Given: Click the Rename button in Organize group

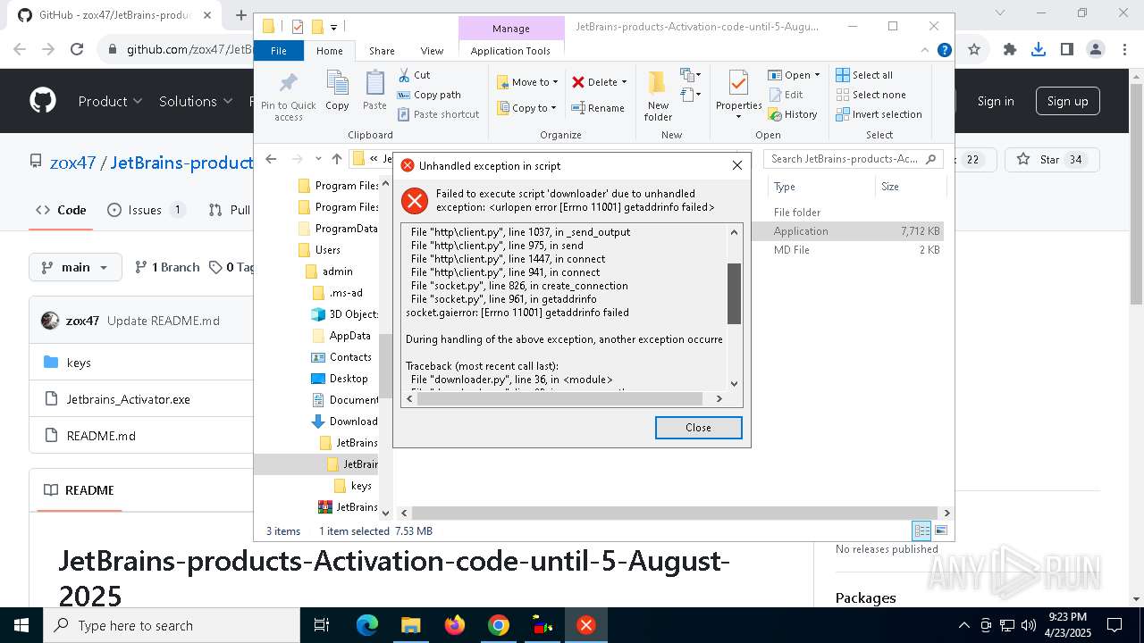Looking at the screenshot, I should 598,108.
